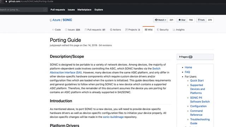Open Home in wiki sidebar
The image size is (226, 127).
coord(188,67)
